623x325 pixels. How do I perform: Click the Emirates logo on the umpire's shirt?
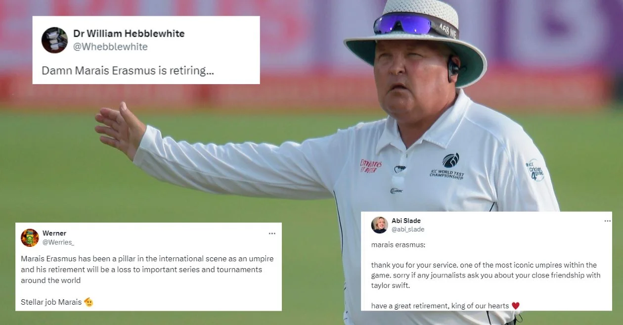pyautogui.click(x=371, y=166)
